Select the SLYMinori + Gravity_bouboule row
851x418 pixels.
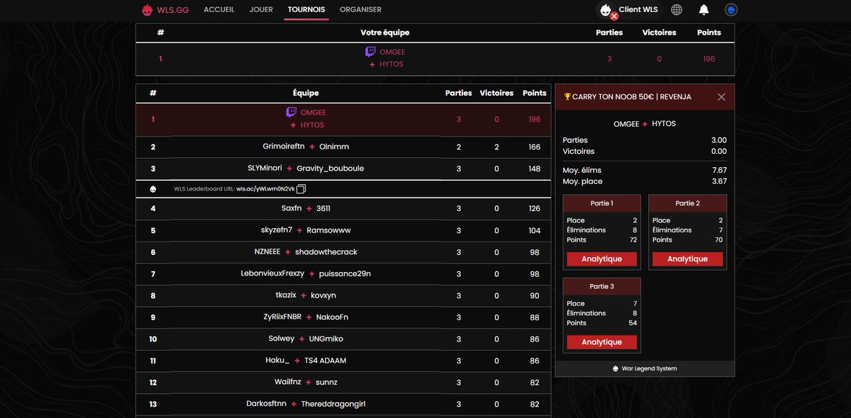(343, 169)
